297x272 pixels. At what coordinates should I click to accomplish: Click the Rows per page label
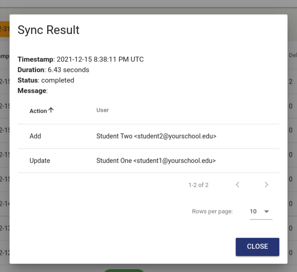pos(213,212)
